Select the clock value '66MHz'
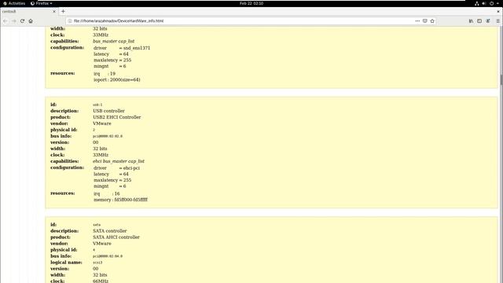503x283 pixels. (101, 281)
